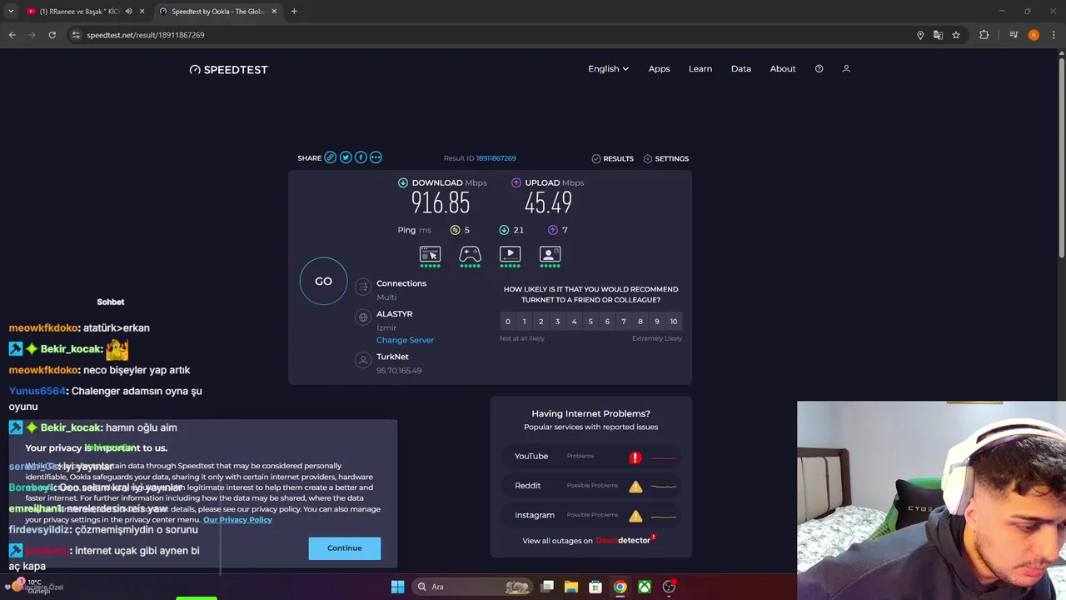
Task: Open the RESULTS link
Action: click(612, 158)
